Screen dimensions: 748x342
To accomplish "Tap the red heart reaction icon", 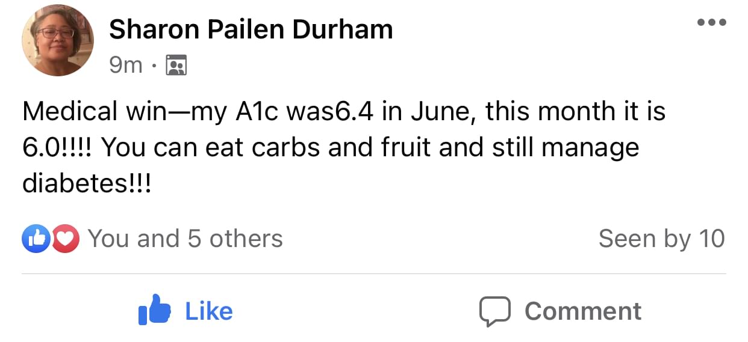I will tap(65, 239).
